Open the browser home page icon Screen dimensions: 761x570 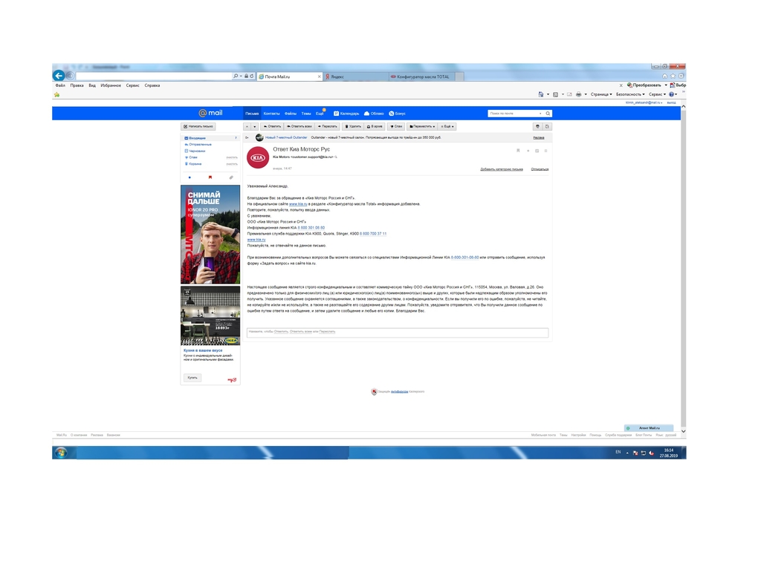coord(664,76)
